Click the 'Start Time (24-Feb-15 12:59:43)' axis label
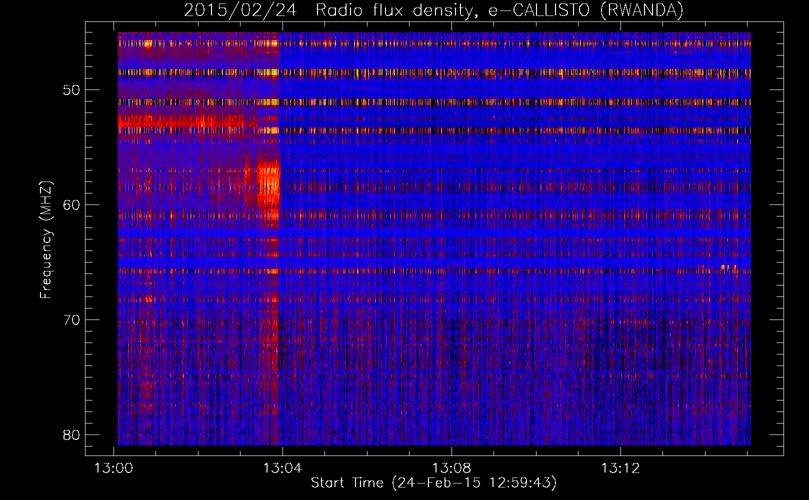809x500 pixels. (433, 483)
